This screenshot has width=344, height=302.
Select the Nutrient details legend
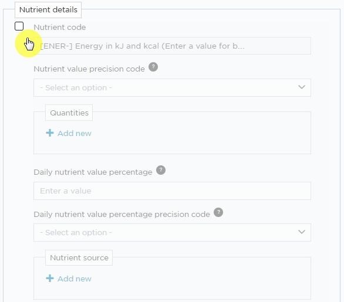pyautogui.click(x=48, y=10)
